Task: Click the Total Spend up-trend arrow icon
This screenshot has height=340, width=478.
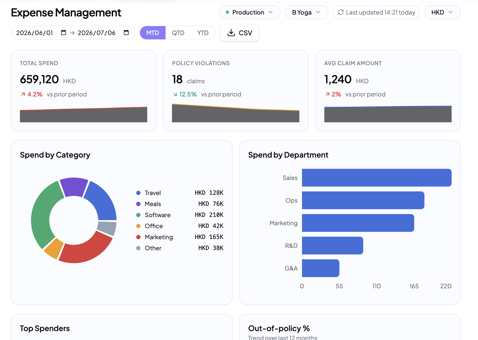Action: tap(23, 94)
